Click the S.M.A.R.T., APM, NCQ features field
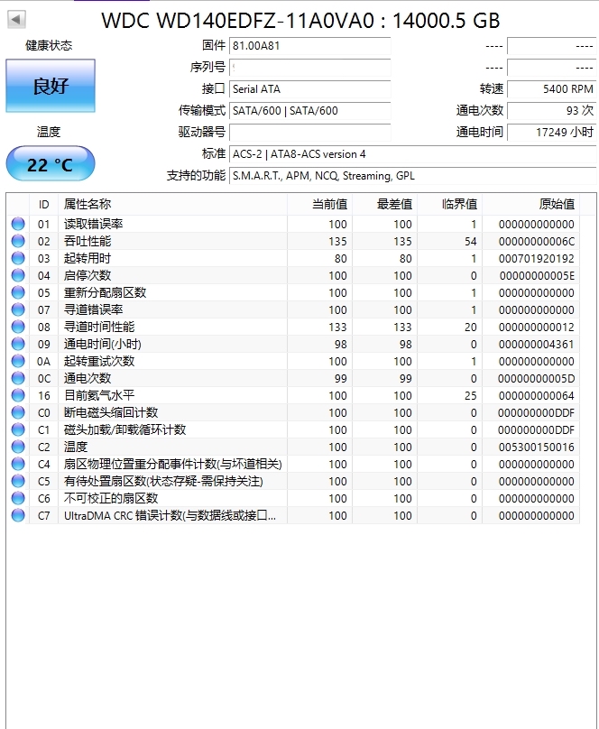The width and height of the screenshot is (599, 729). [x=412, y=176]
